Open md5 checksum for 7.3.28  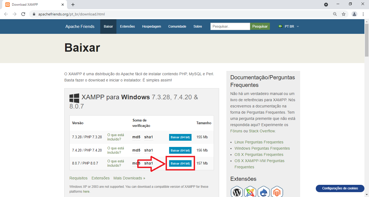(x=136, y=137)
